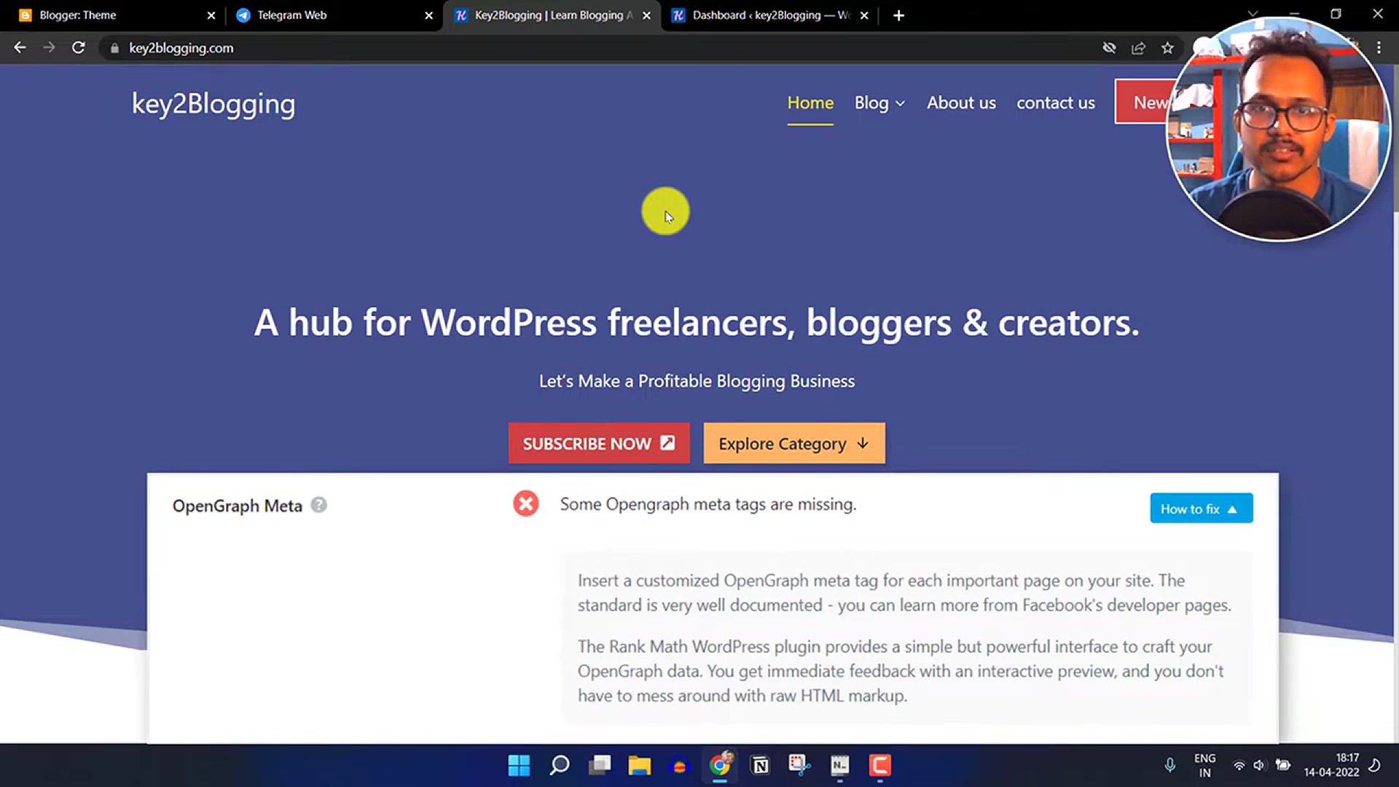The image size is (1399, 787).
Task: Open a new browser tab
Action: tap(898, 15)
